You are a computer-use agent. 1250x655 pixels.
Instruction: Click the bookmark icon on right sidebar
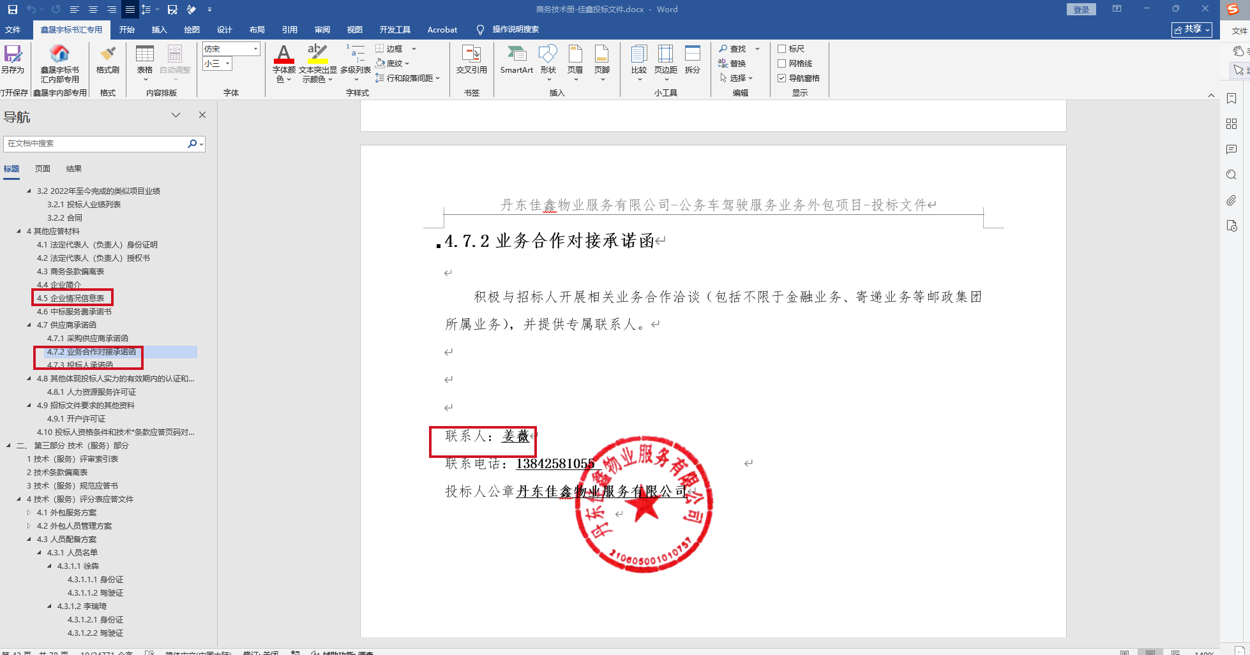(x=1231, y=98)
